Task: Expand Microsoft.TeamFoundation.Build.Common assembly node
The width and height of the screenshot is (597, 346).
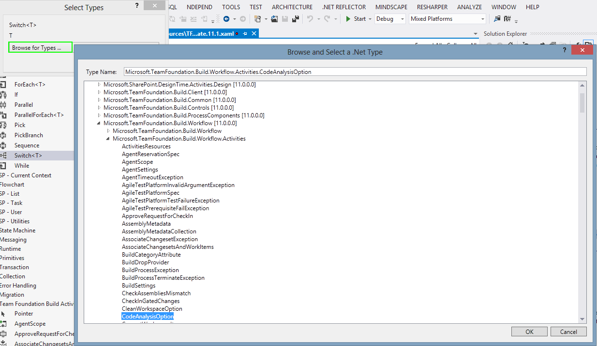Action: tap(100, 100)
